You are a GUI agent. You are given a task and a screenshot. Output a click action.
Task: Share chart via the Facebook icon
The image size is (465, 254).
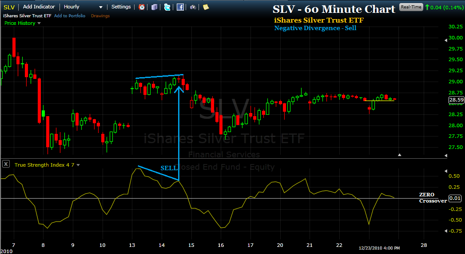180,7
